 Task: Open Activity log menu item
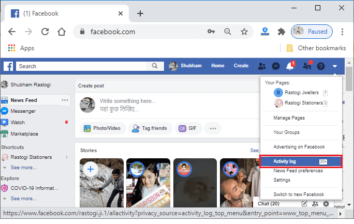(x=301, y=161)
